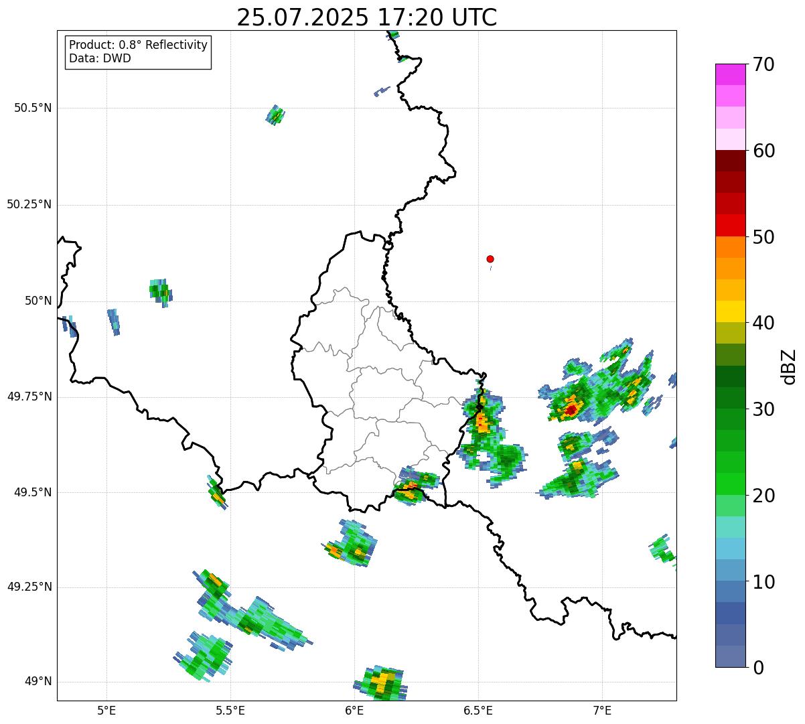Click the 6.5°E longitude label
The width and height of the screenshot is (805, 724).
478,710
